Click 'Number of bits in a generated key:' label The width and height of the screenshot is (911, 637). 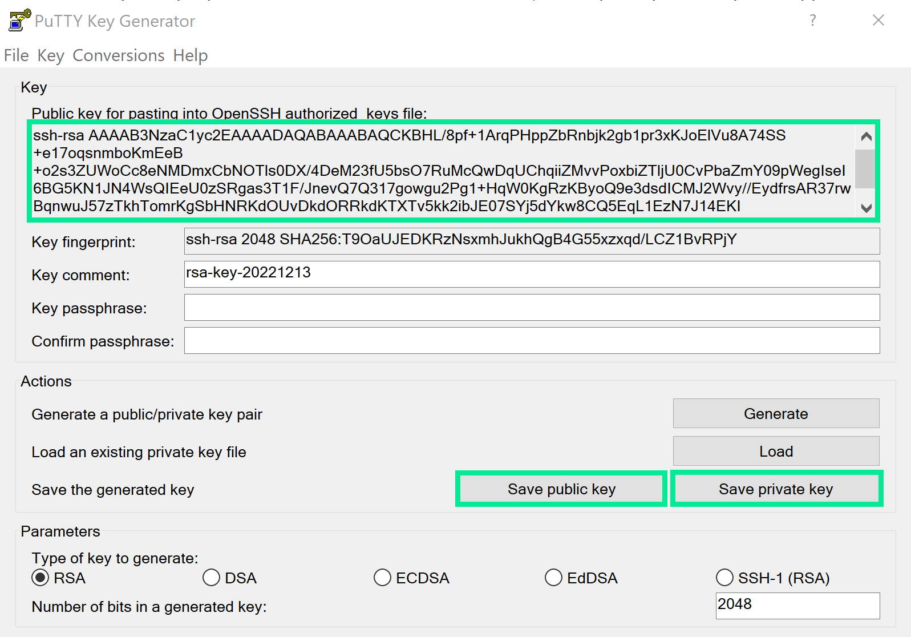(149, 607)
